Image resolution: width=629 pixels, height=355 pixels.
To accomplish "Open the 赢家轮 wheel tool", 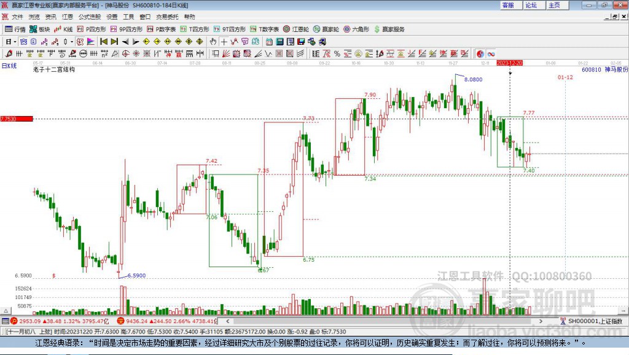I will (326, 29).
